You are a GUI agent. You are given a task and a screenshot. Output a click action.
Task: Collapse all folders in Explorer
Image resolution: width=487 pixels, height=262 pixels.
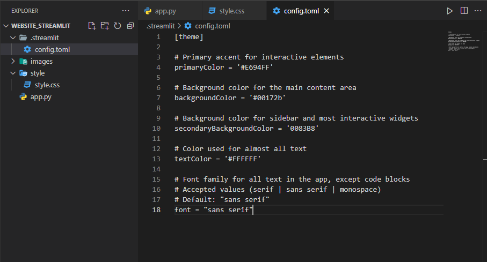(x=129, y=26)
